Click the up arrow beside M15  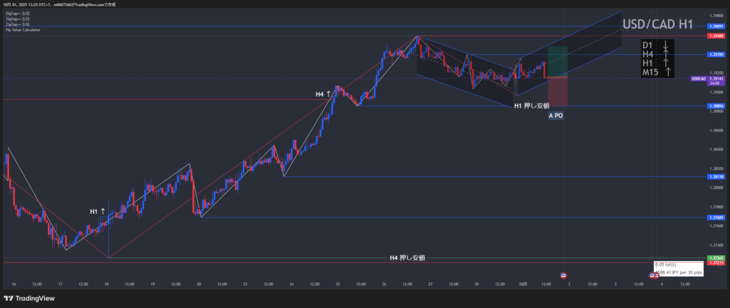668,72
